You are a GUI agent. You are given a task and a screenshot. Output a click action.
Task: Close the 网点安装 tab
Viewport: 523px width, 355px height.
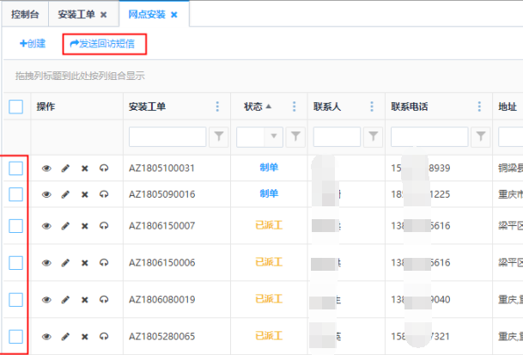[174, 15]
